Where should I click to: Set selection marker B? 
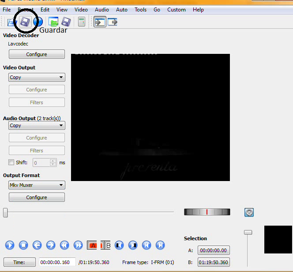tap(105, 245)
